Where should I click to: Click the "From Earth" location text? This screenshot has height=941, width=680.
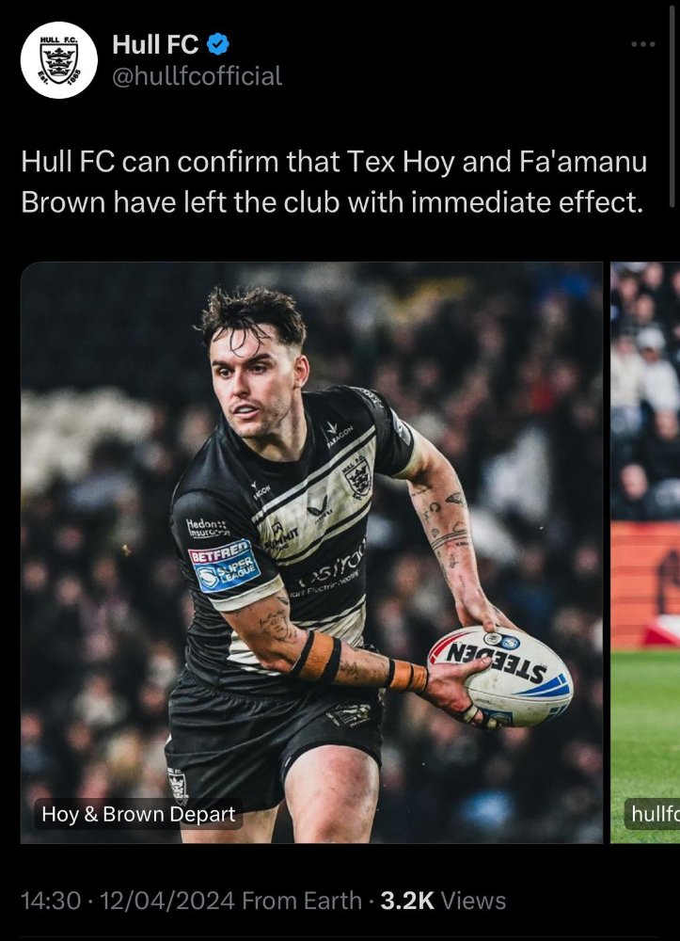click(x=302, y=901)
